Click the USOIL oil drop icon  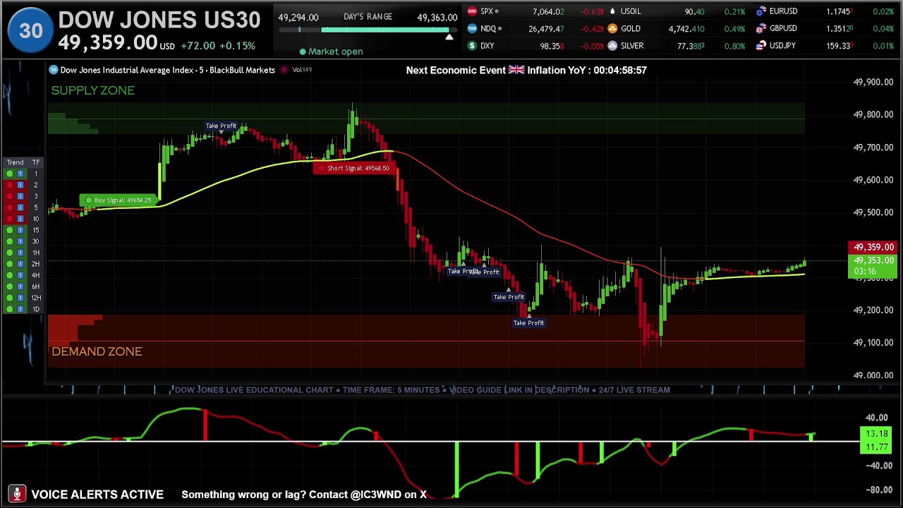(x=612, y=11)
